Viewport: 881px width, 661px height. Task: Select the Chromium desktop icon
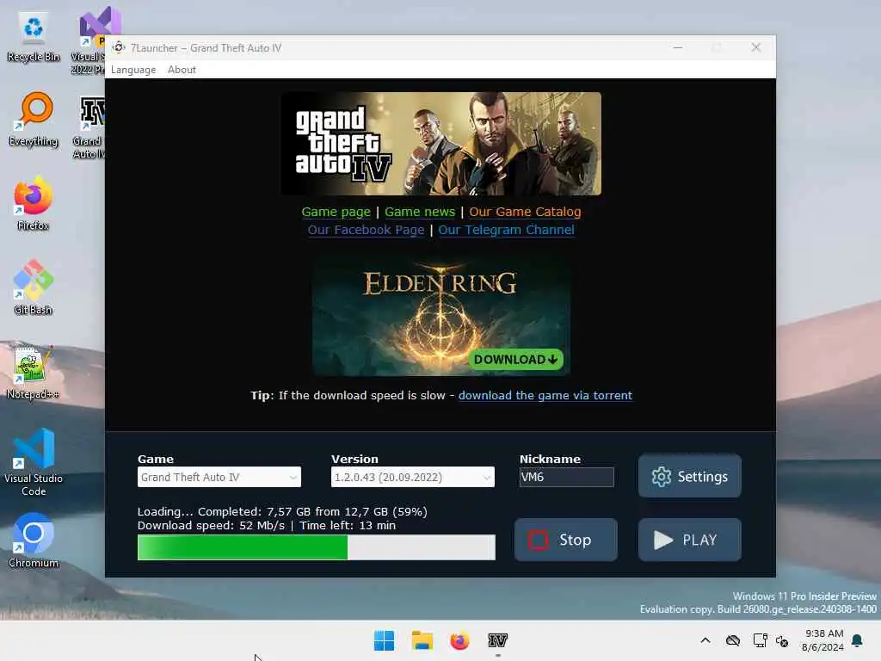(x=34, y=541)
